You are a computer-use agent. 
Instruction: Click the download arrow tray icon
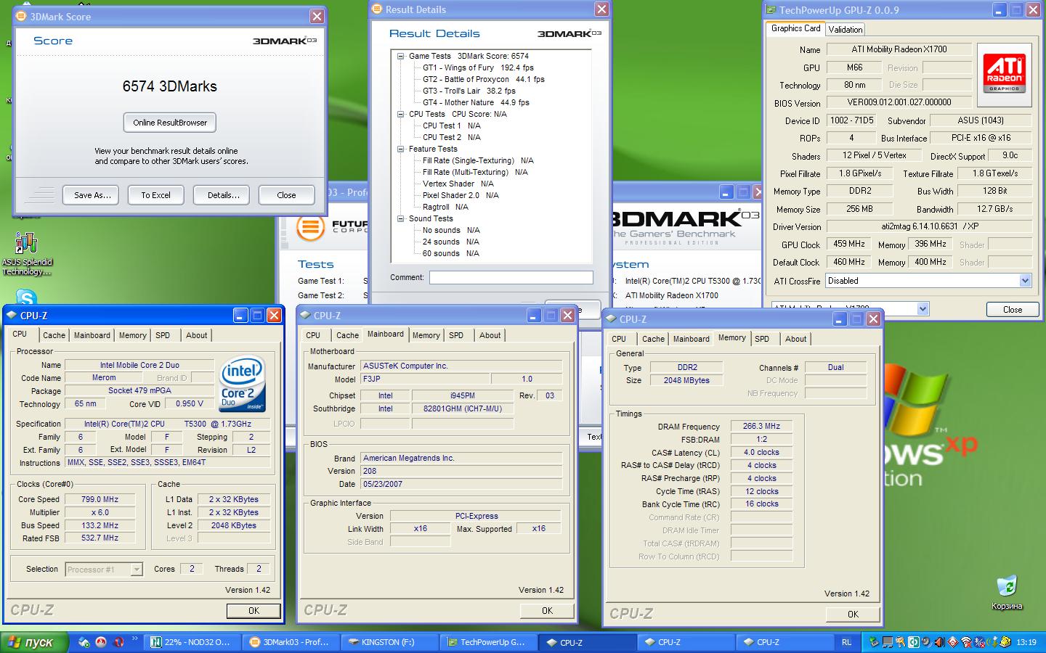coord(992,642)
